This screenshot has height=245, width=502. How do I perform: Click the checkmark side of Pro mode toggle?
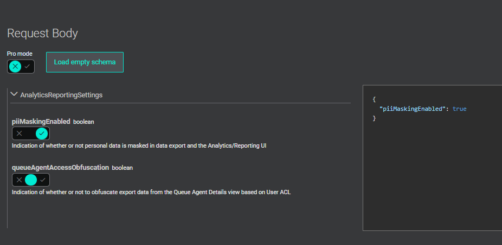point(27,67)
